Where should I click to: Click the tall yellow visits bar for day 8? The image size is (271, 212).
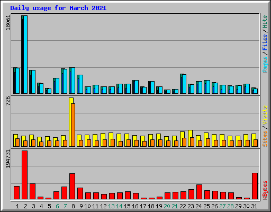coord(71,122)
